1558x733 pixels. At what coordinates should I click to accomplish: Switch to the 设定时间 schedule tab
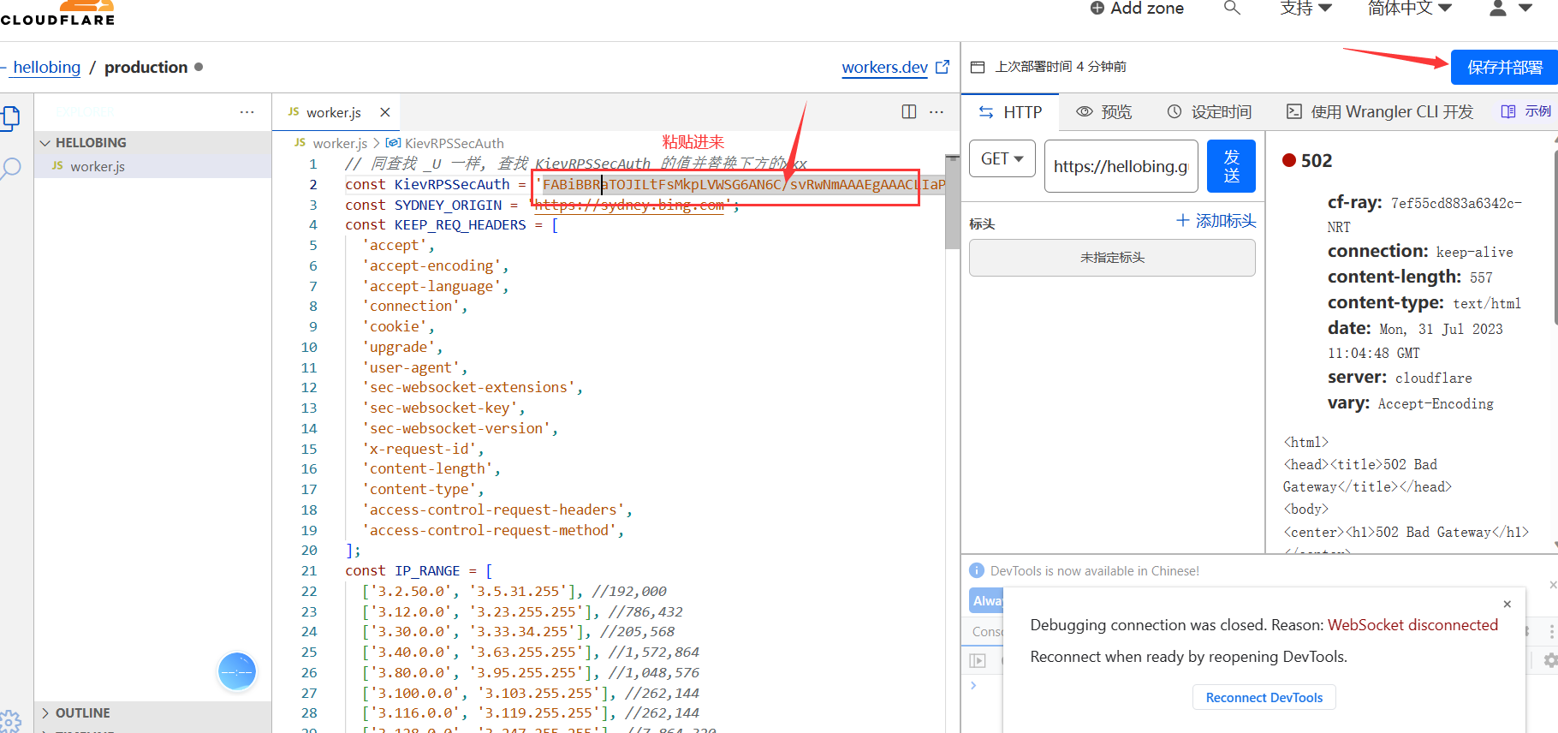[1209, 112]
